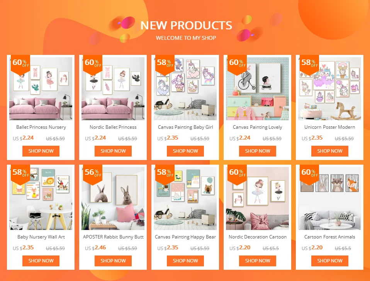Open the Canvas Painting Lovely product image
Screen dimensions: 370x281
258,89
